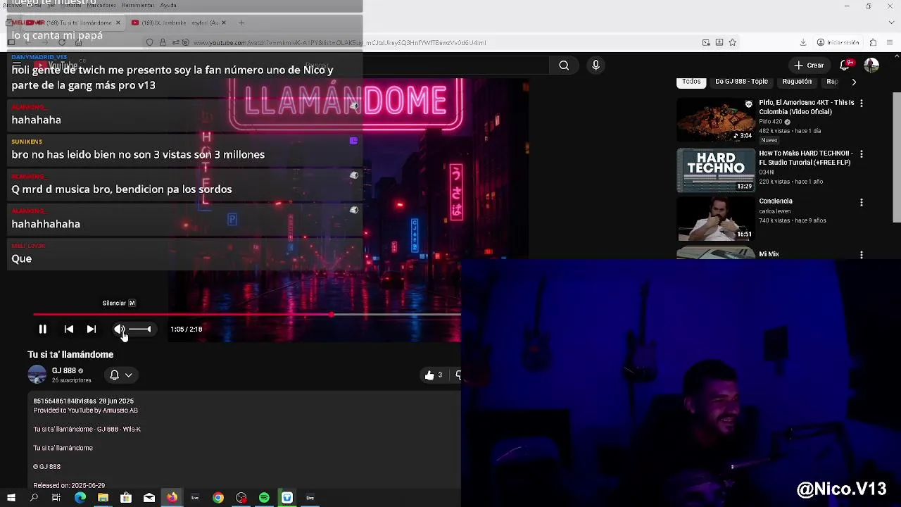Open Firefox downloads arrow

pos(803,42)
